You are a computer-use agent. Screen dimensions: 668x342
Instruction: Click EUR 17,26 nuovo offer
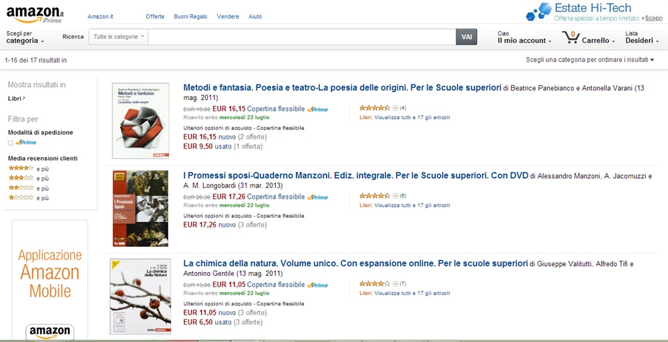click(225, 225)
